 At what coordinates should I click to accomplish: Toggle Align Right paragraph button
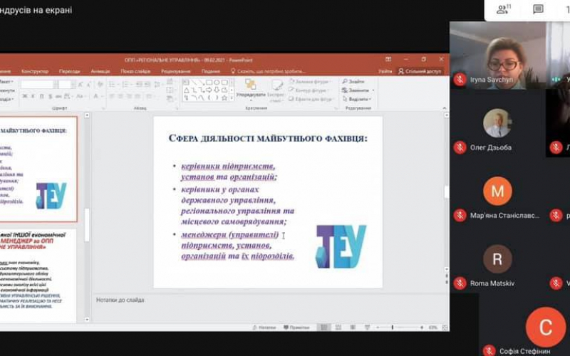click(x=130, y=96)
